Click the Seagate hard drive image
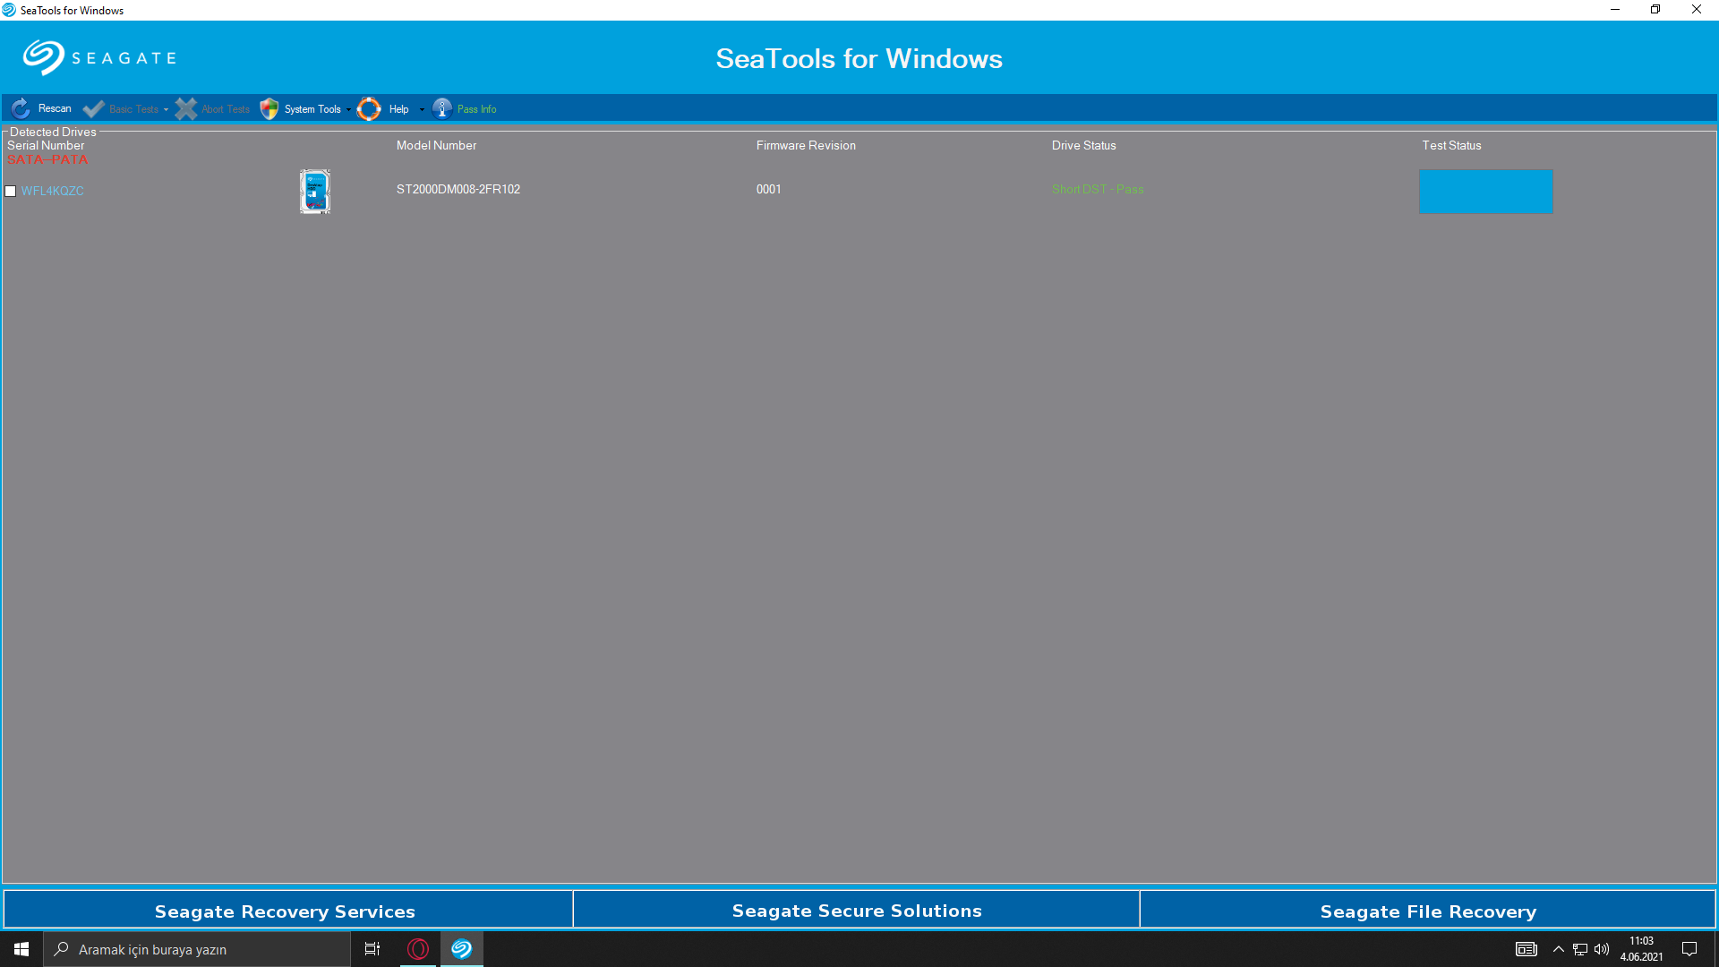Screen dimensions: 1719x967 coord(314,191)
